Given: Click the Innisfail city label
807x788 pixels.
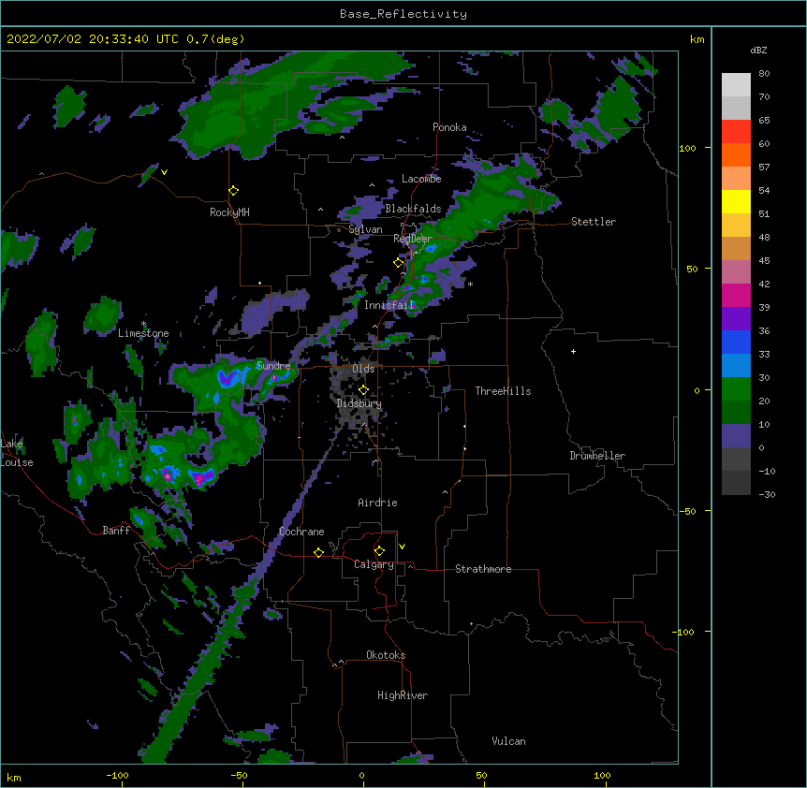Looking at the screenshot, I should pyautogui.click(x=389, y=305).
